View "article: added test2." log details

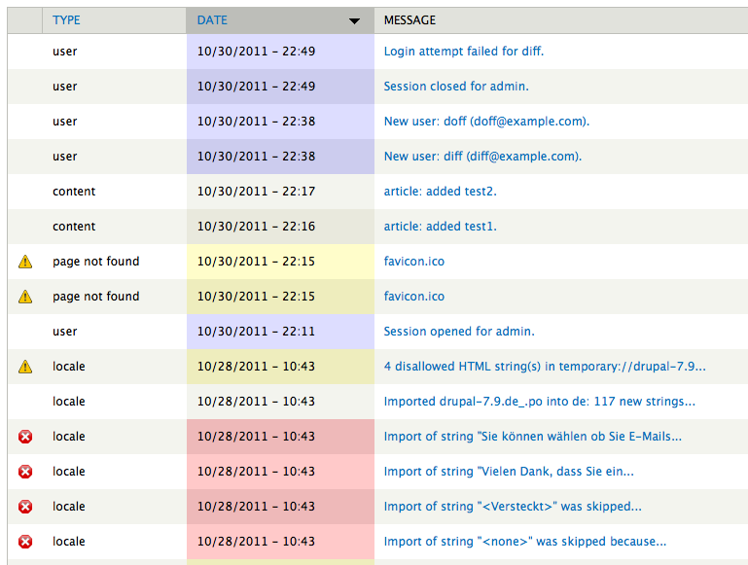[x=440, y=192]
